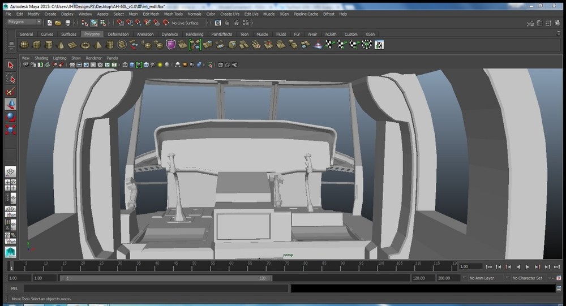This screenshot has height=306, width=566.
Task: Open the Polygons menu set dropdown
Action: [23, 22]
